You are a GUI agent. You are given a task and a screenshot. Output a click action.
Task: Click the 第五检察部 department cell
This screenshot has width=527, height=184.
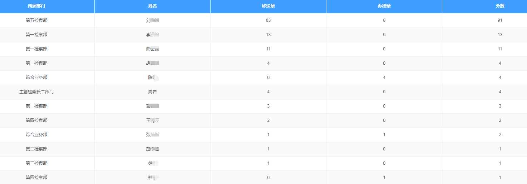point(36,20)
